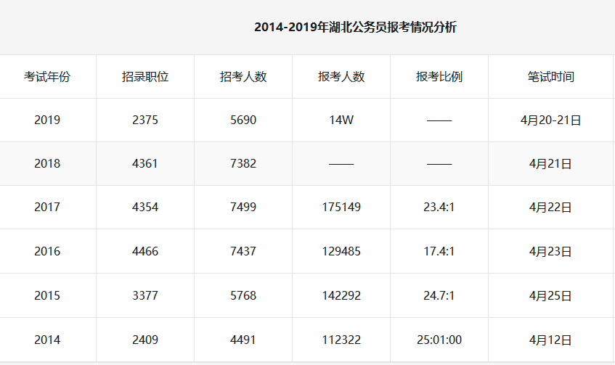This screenshot has width=615, height=365.
Task: Select the 报考比例 column header
Action: coord(439,76)
